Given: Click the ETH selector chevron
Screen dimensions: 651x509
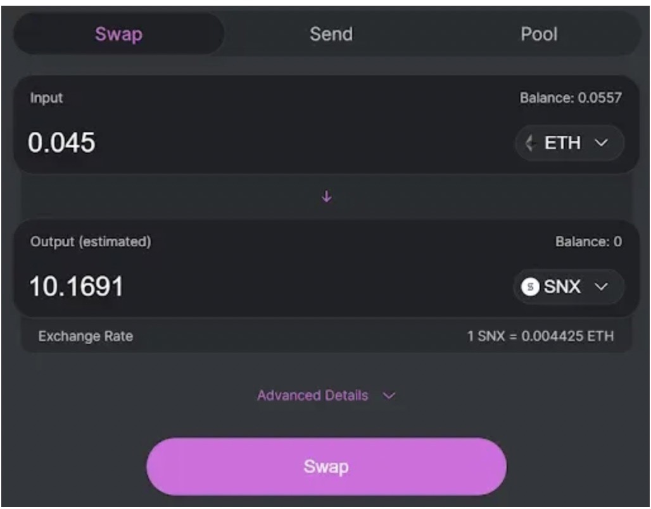Looking at the screenshot, I should click(600, 143).
